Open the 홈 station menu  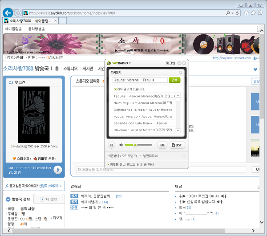[57, 69]
